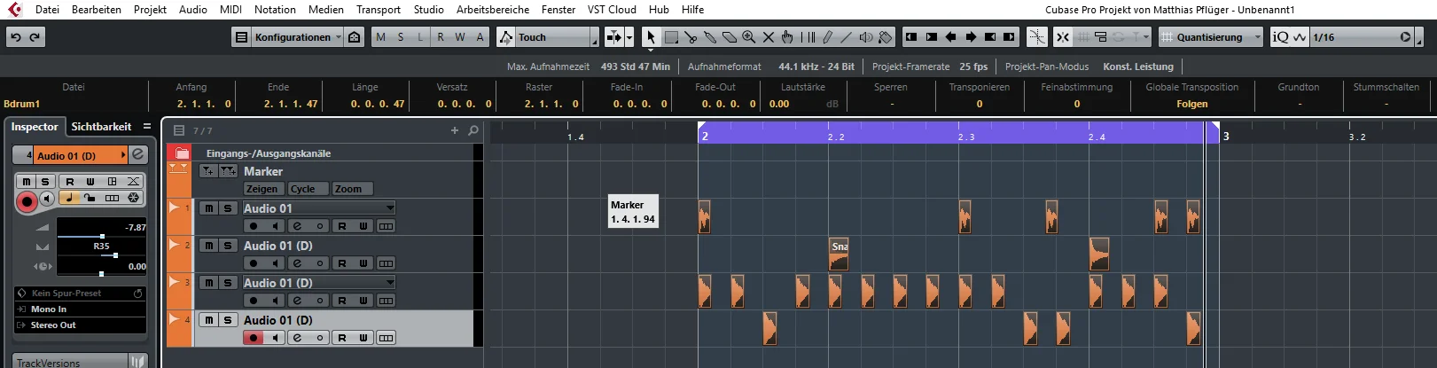Select the Range Selection tool
The width and height of the screenshot is (1437, 368).
pos(671,37)
